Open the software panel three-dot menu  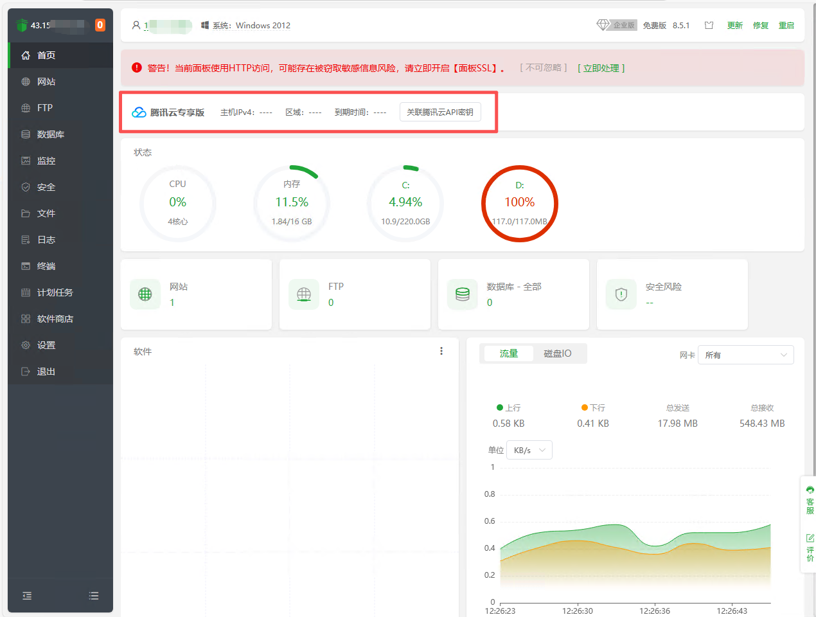441,351
